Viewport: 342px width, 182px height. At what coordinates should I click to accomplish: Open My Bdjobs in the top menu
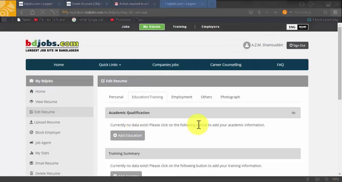[152, 27]
